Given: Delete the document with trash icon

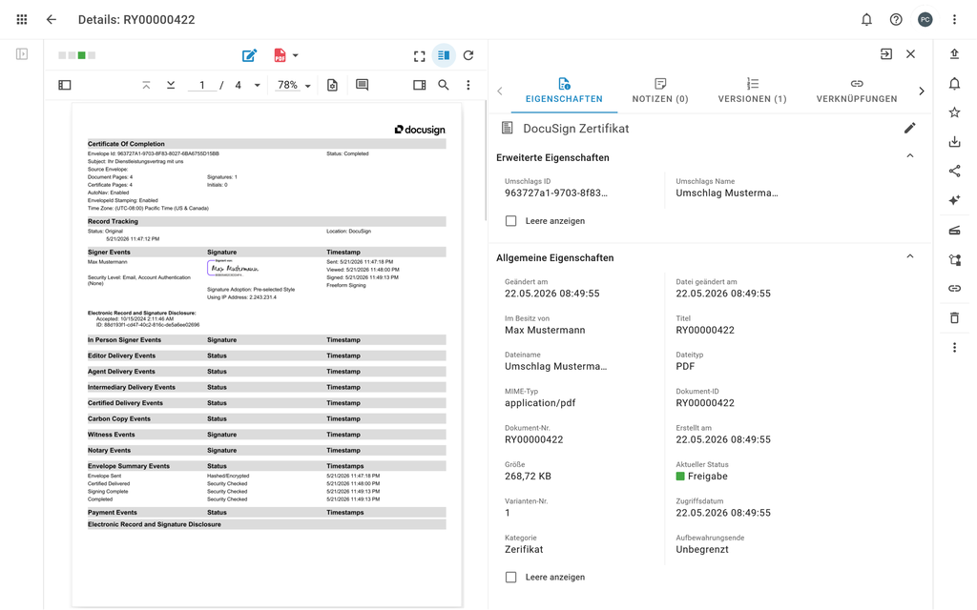Looking at the screenshot, I should 954,318.
